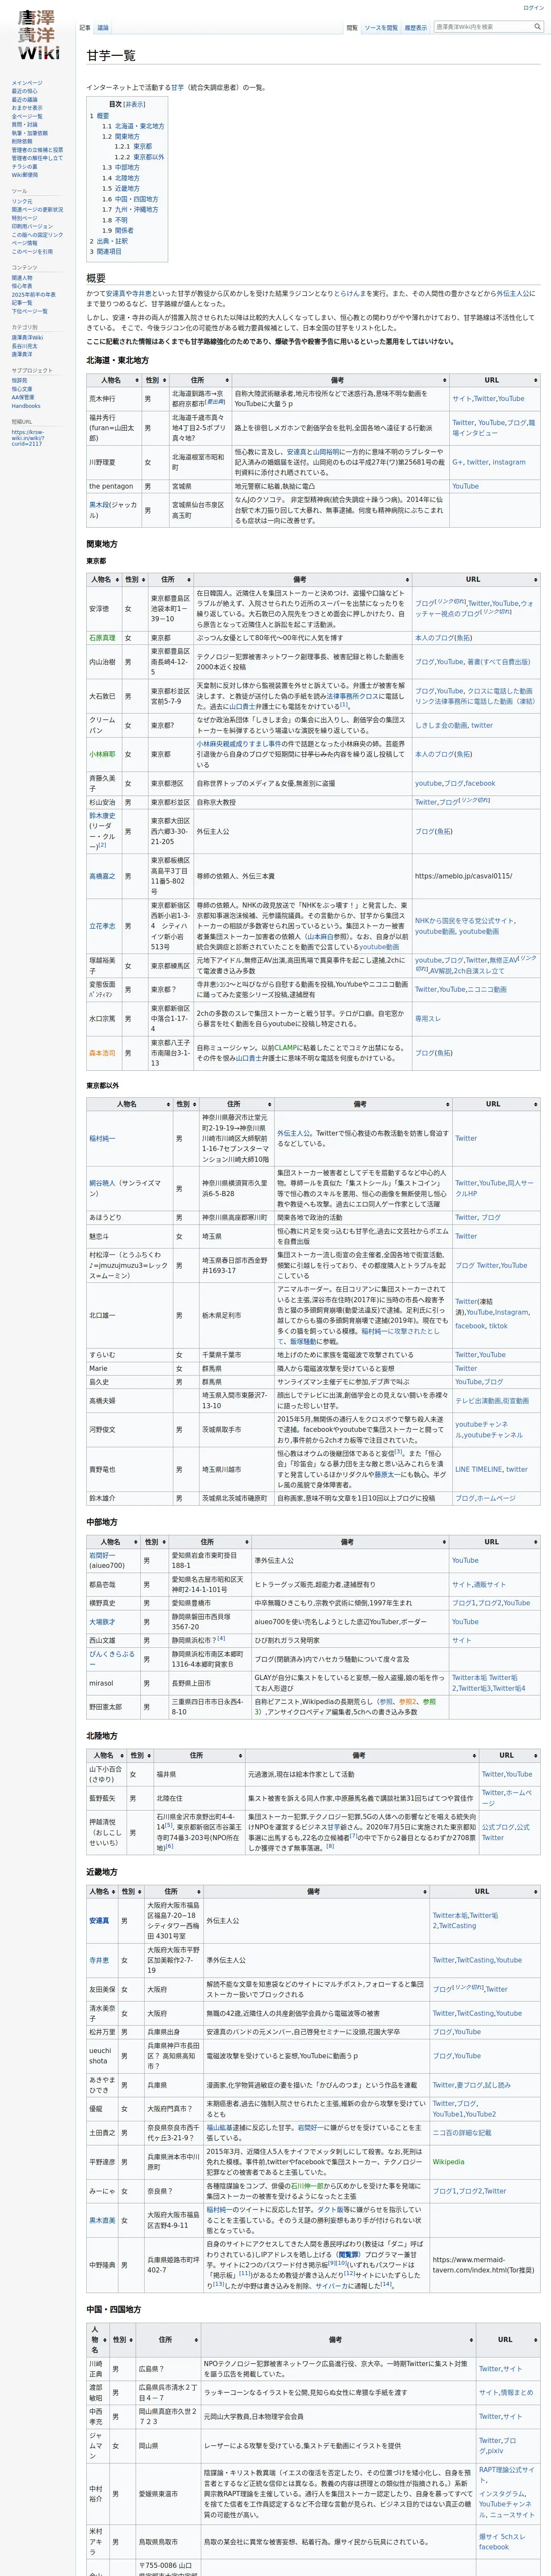551x2576 pixels.
Task: Open このページを引用 in the sidebar
Action: (32, 251)
